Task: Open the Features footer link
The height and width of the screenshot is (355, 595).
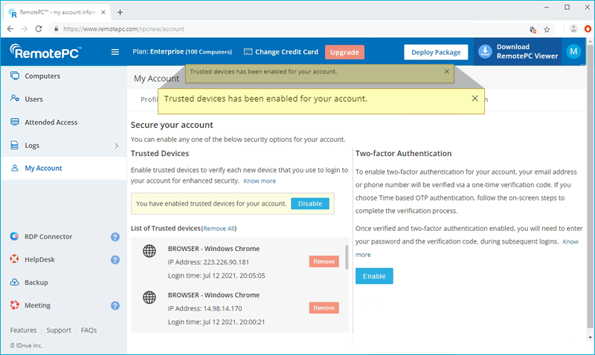Action: point(23,330)
